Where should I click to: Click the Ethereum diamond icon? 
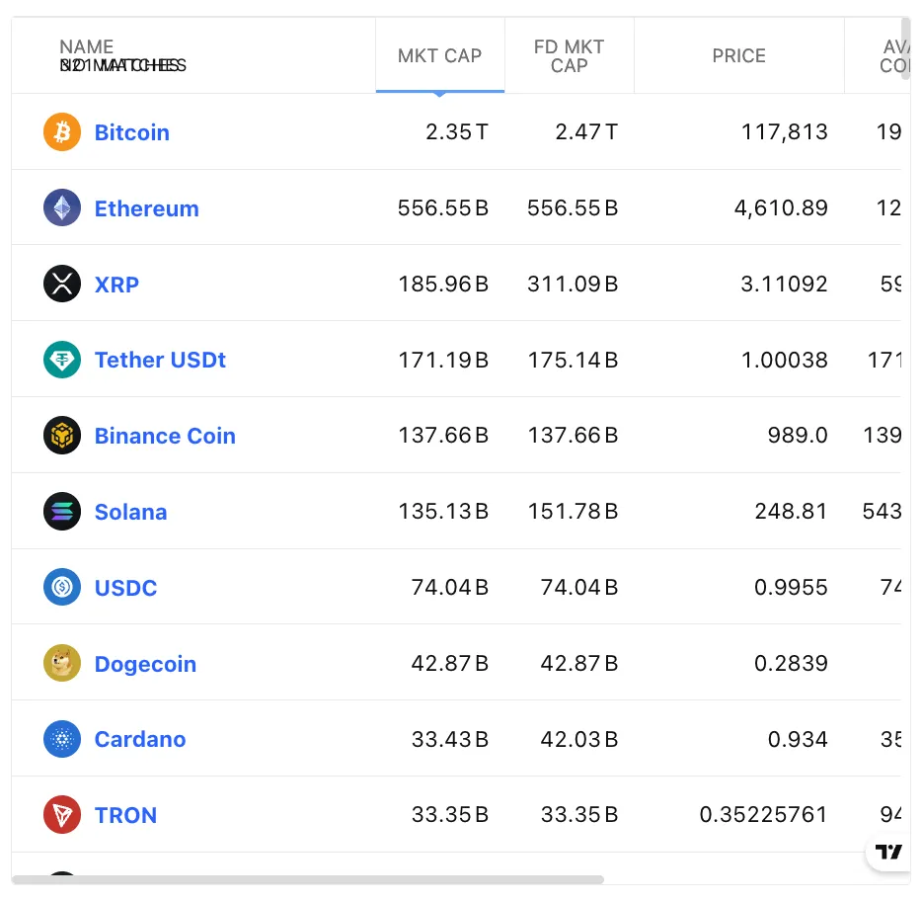(62, 207)
